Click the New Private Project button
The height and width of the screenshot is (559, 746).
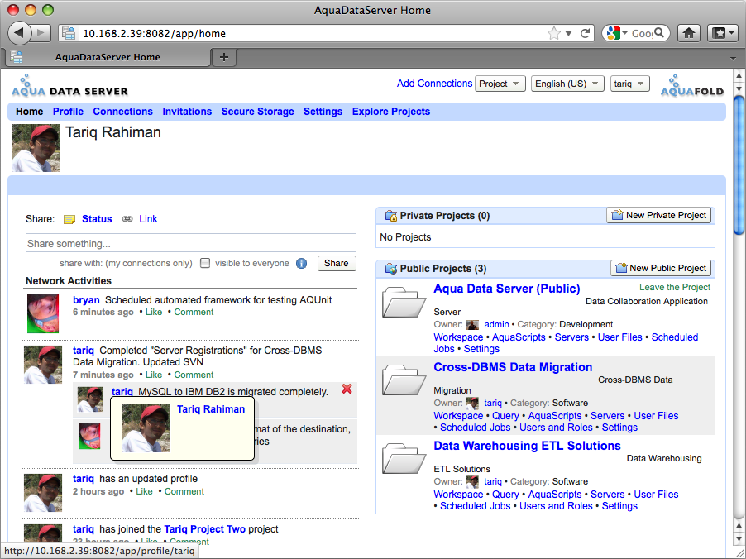(659, 215)
